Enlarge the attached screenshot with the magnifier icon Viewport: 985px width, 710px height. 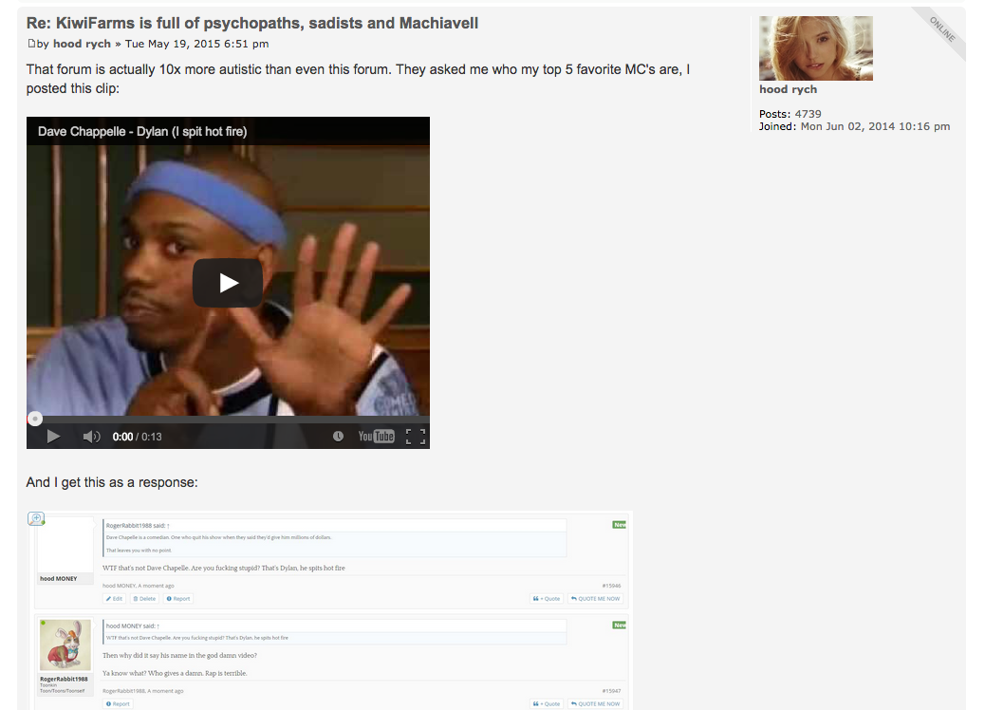point(36,518)
